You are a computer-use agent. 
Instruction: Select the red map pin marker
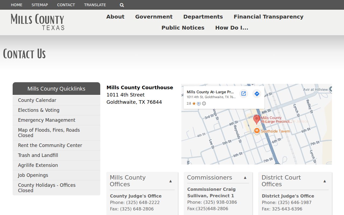click(257, 119)
